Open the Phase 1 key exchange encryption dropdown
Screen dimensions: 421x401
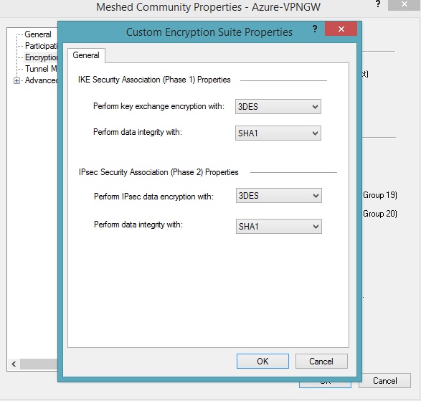click(x=278, y=107)
